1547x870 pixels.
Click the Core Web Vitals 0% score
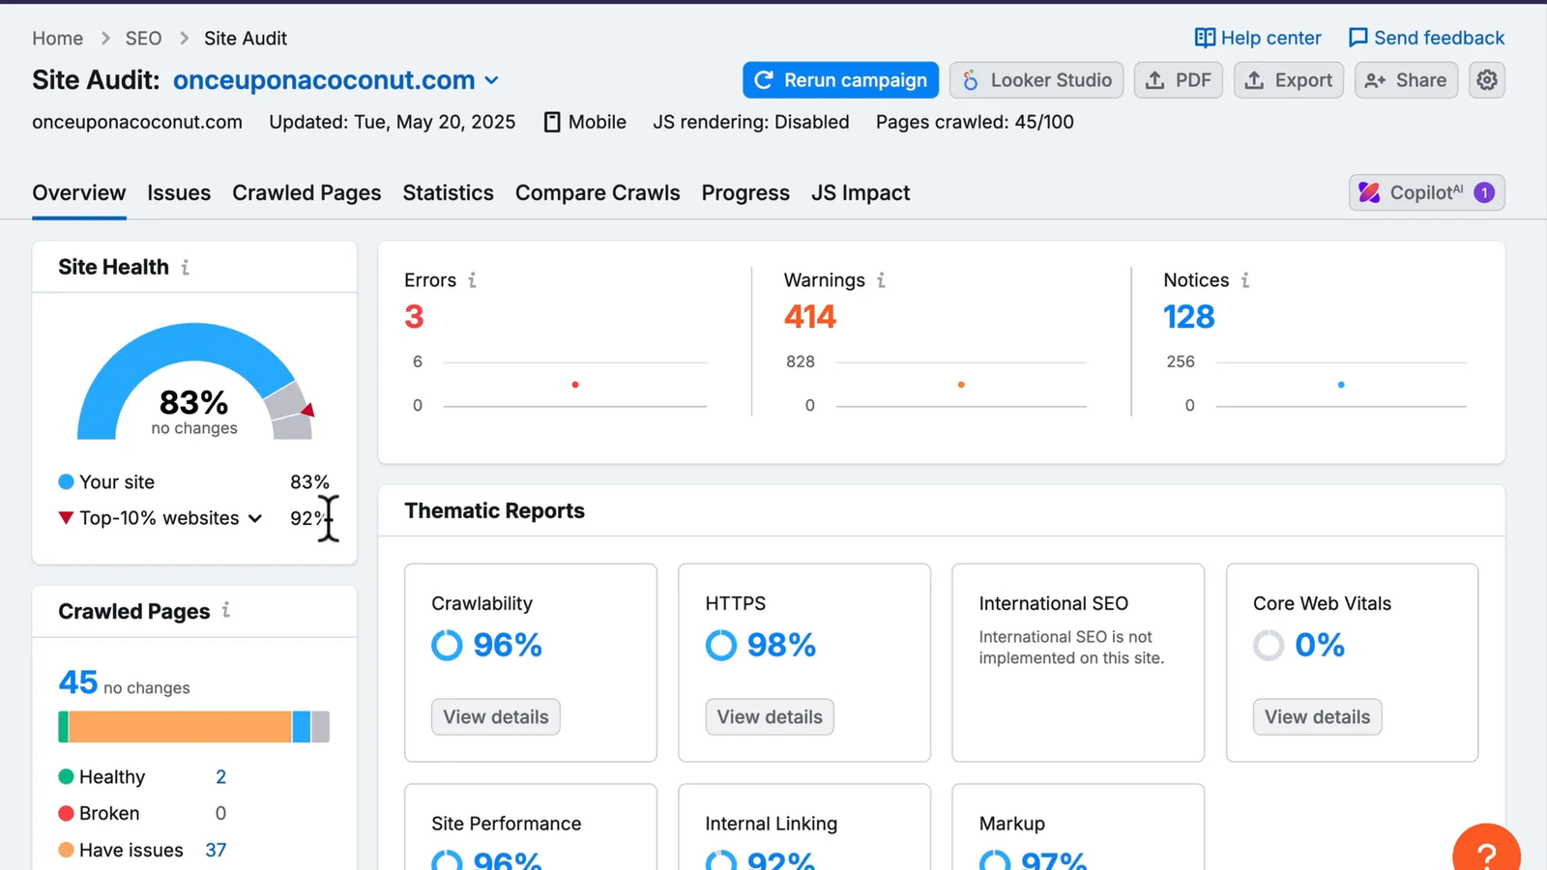point(1320,645)
